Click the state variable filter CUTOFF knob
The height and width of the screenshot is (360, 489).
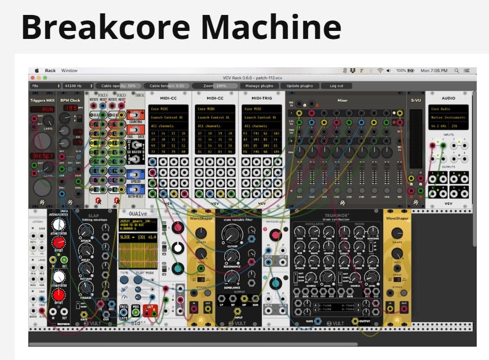click(x=231, y=233)
